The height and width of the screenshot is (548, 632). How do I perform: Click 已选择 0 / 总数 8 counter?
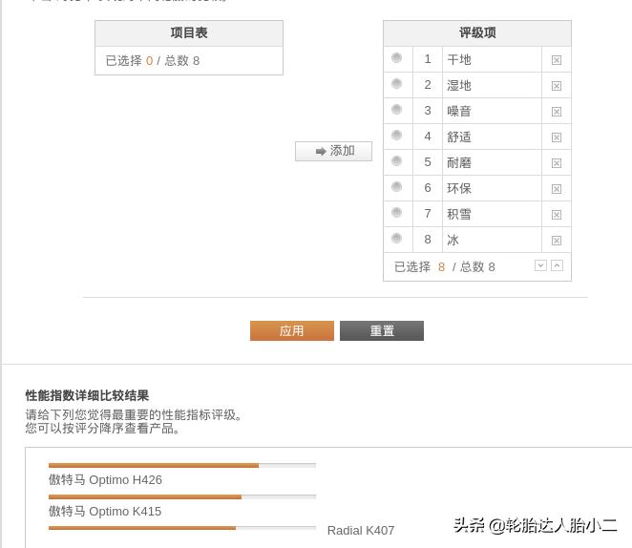coord(153,61)
